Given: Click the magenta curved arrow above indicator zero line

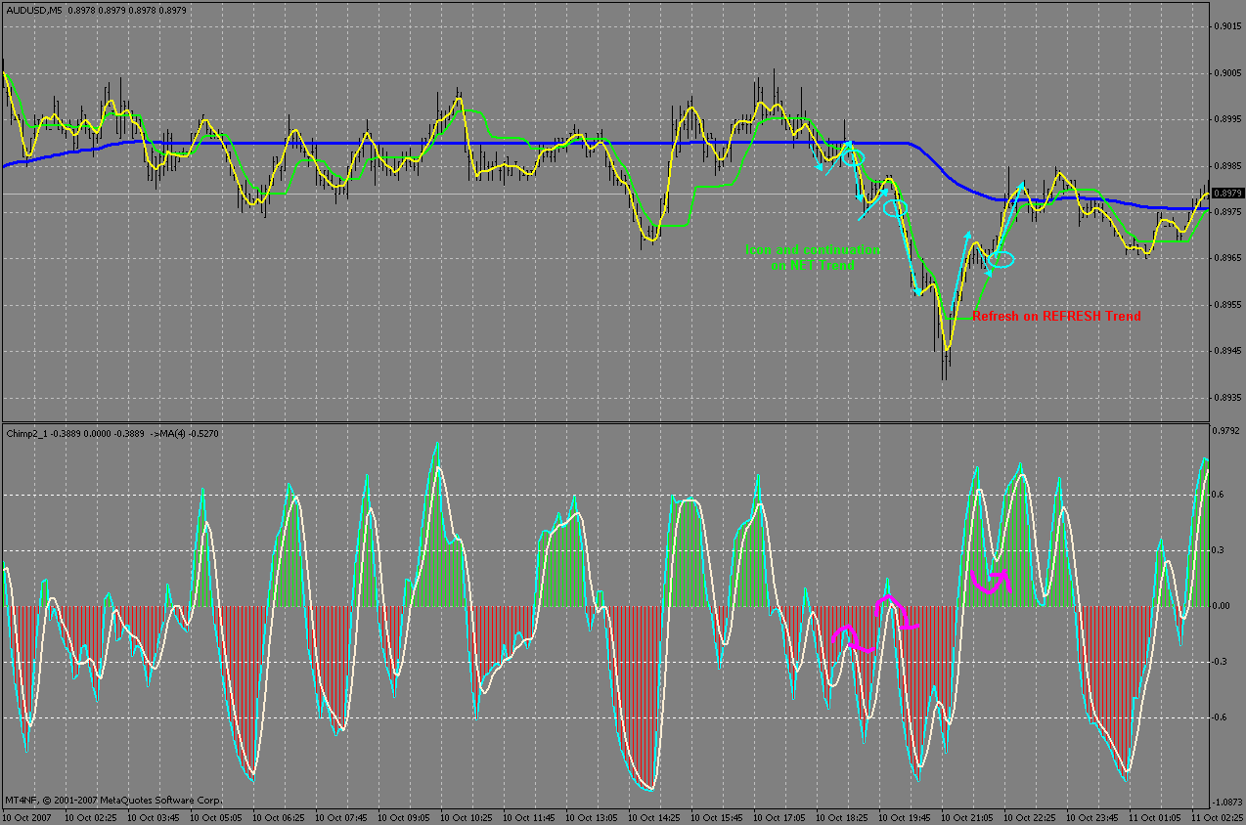Looking at the screenshot, I should coord(990,581).
